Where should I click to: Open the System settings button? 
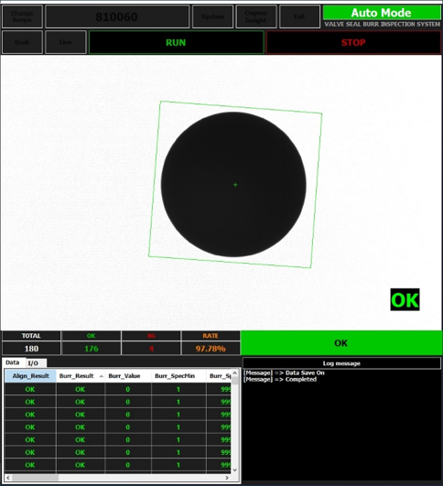coord(212,16)
